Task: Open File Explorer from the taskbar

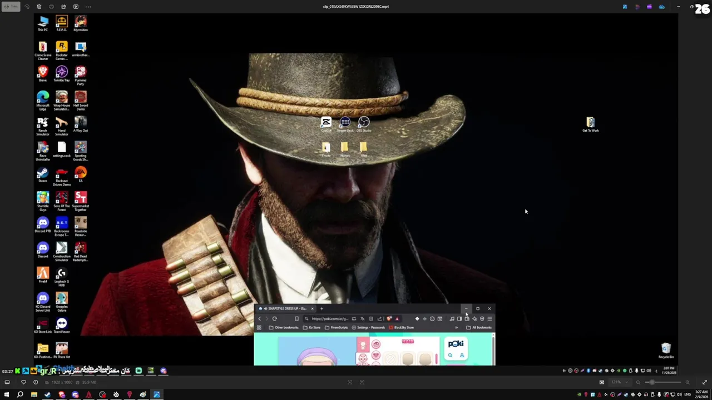Action: (x=34, y=395)
